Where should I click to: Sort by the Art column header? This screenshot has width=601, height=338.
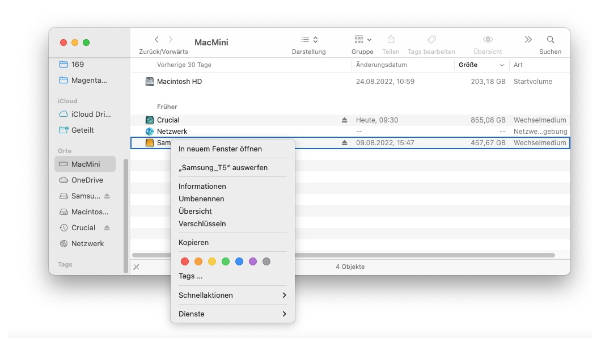[x=540, y=65]
